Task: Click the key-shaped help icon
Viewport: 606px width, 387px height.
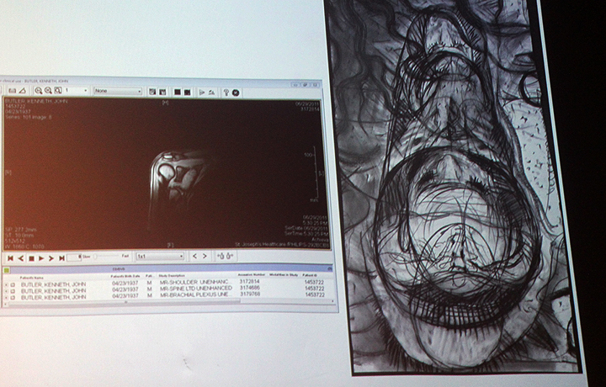Action: coord(226,93)
